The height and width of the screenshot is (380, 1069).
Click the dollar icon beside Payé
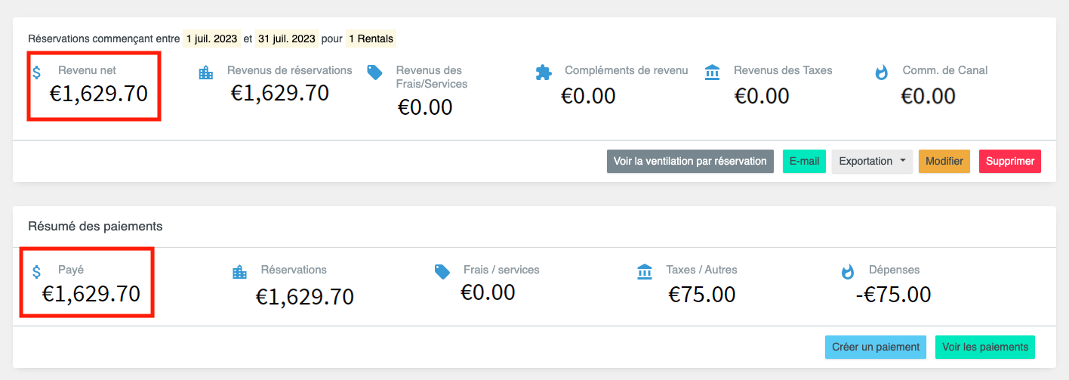(36, 271)
